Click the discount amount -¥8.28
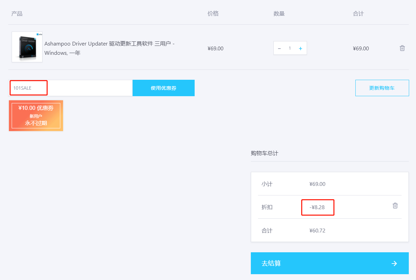Viewport: 416px width, 280px height. point(317,207)
